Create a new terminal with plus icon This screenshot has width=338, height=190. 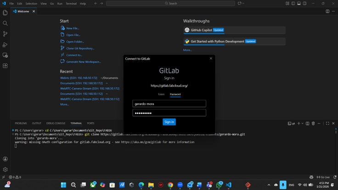click(299, 123)
